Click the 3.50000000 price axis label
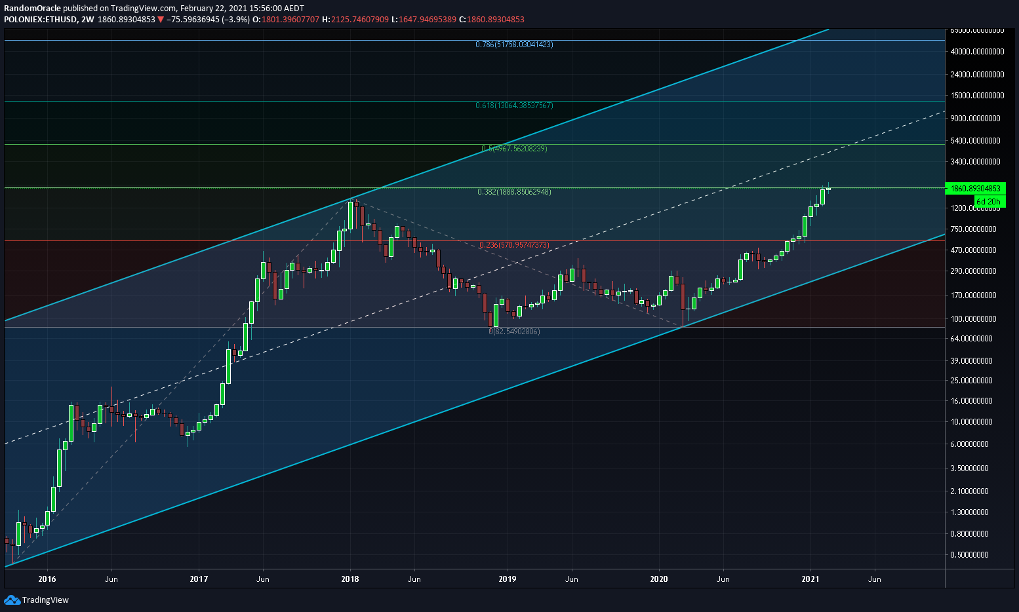This screenshot has height=612, width=1019. point(969,469)
